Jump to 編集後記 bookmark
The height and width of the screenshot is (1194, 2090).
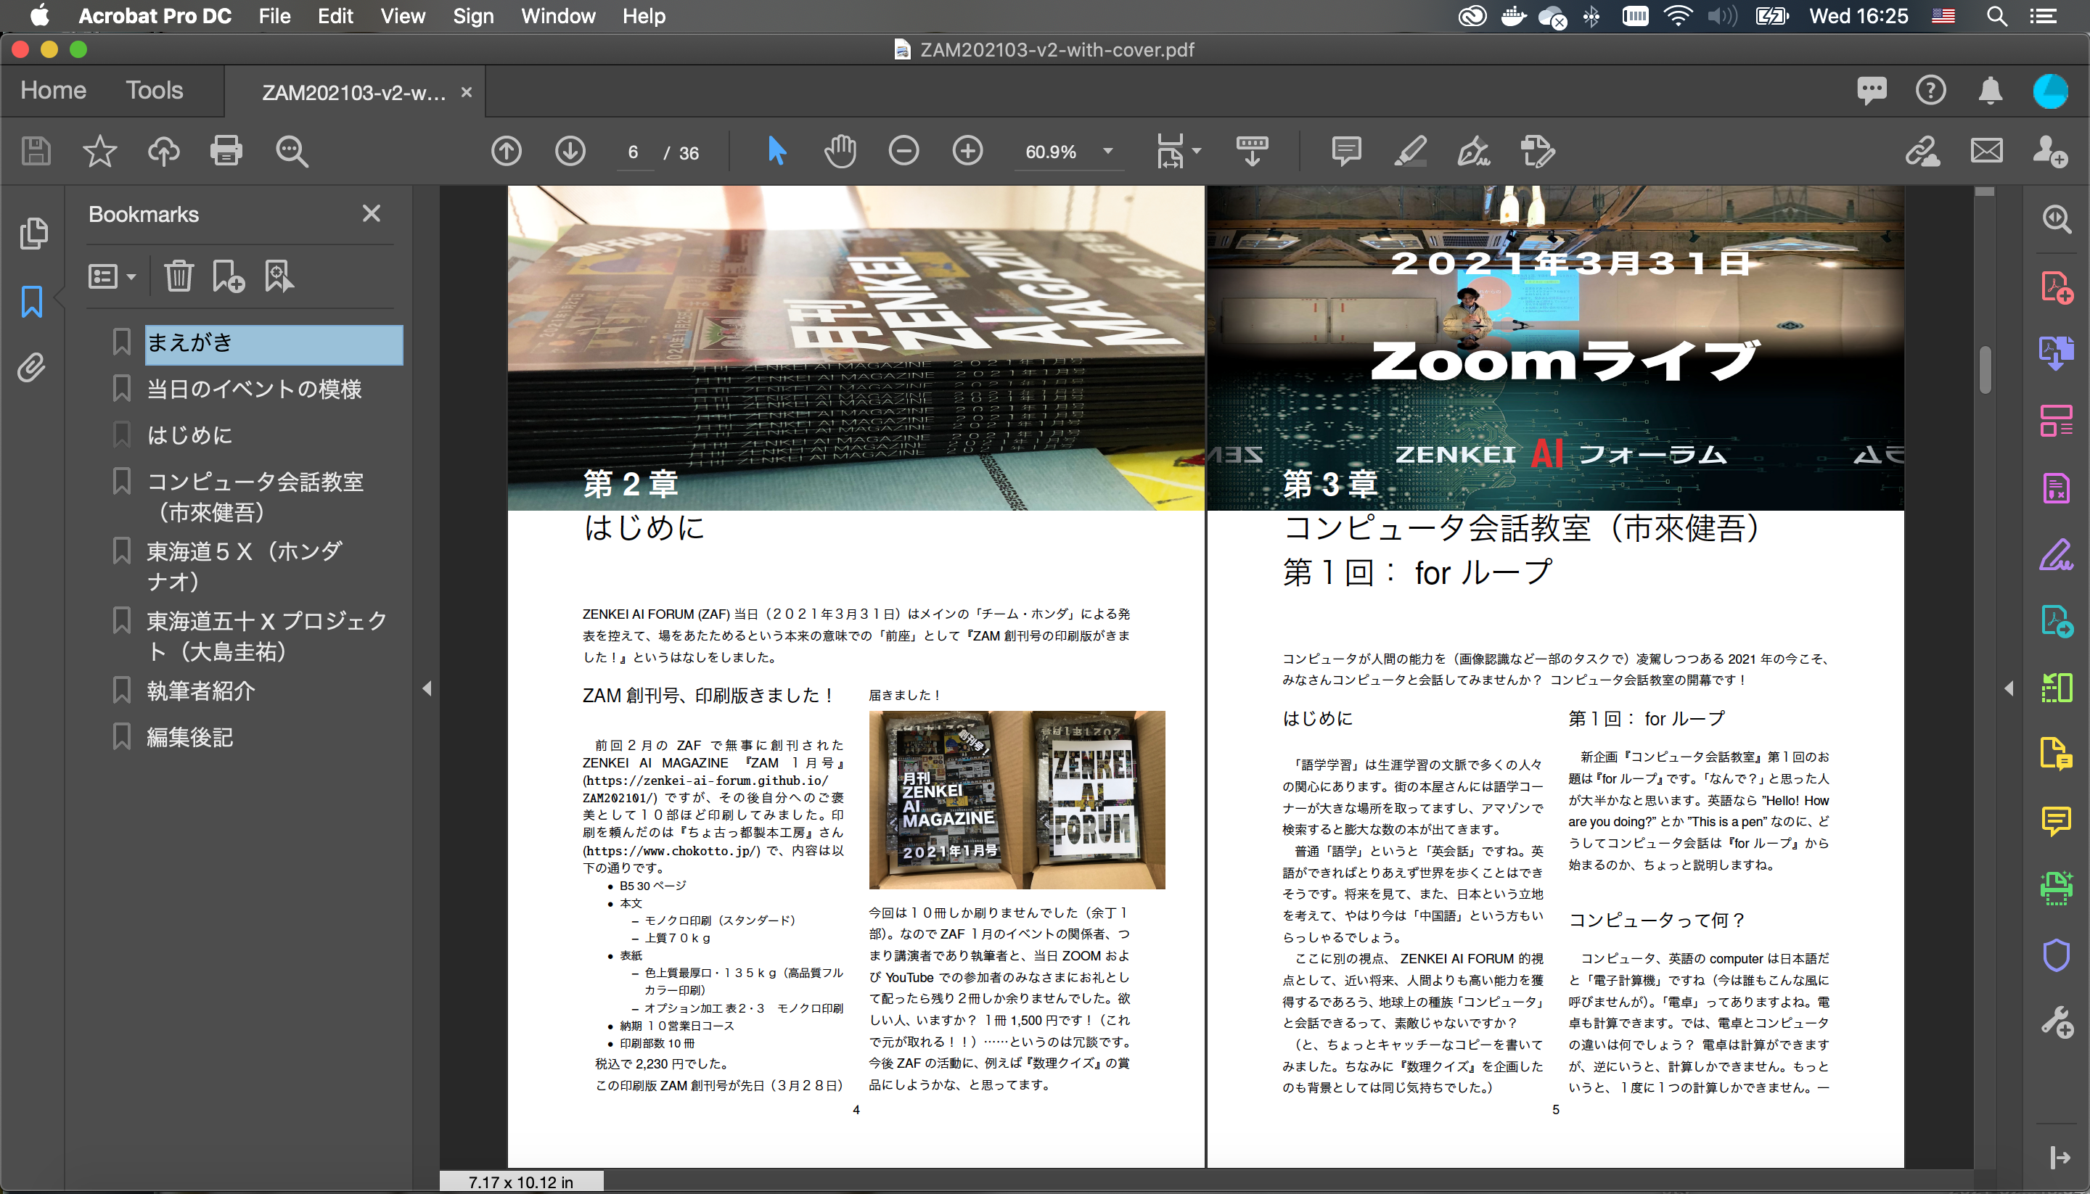(x=189, y=737)
